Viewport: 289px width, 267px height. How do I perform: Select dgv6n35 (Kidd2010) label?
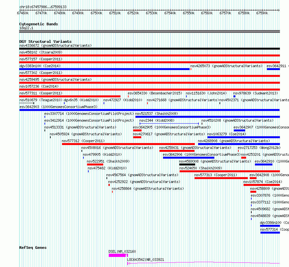point(81,100)
